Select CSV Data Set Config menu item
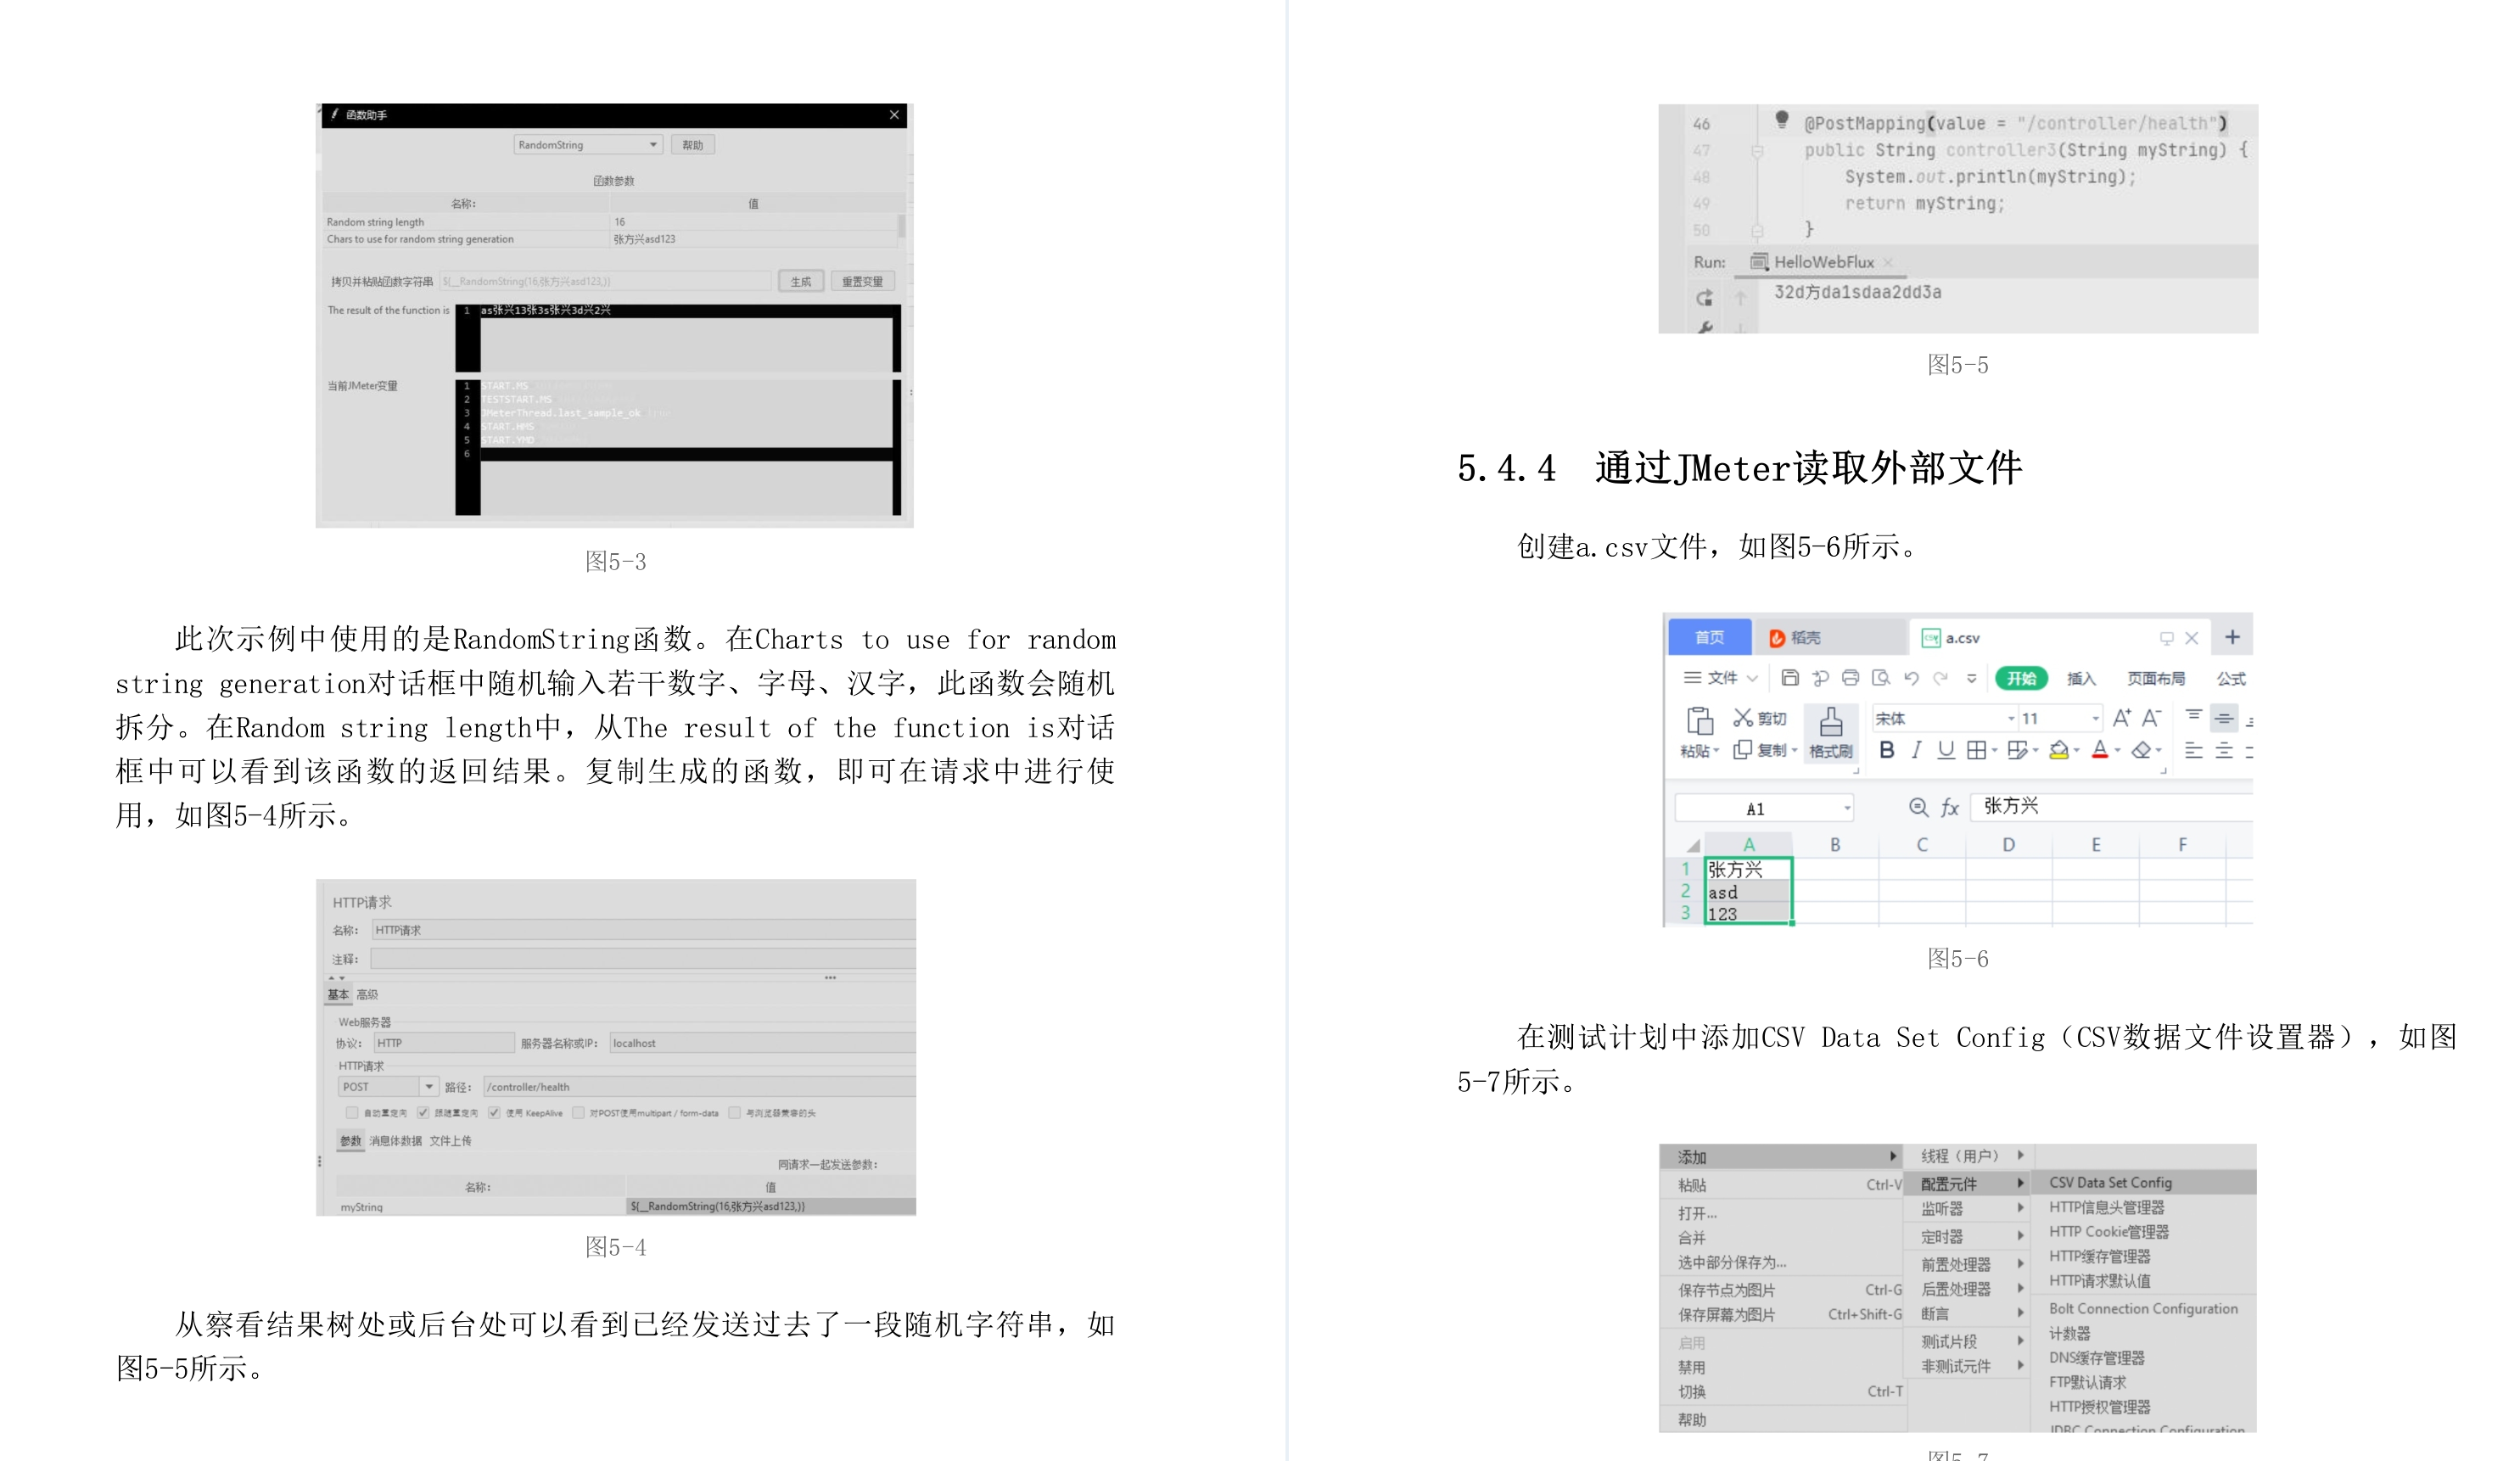The width and height of the screenshot is (2520, 1461). [2110, 1182]
